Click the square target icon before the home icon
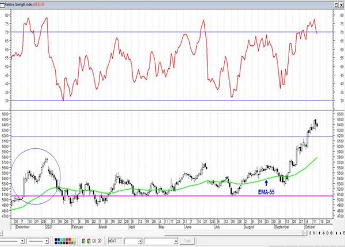Image resolution: width=345 pixels, height=247 pixels. (94, 241)
